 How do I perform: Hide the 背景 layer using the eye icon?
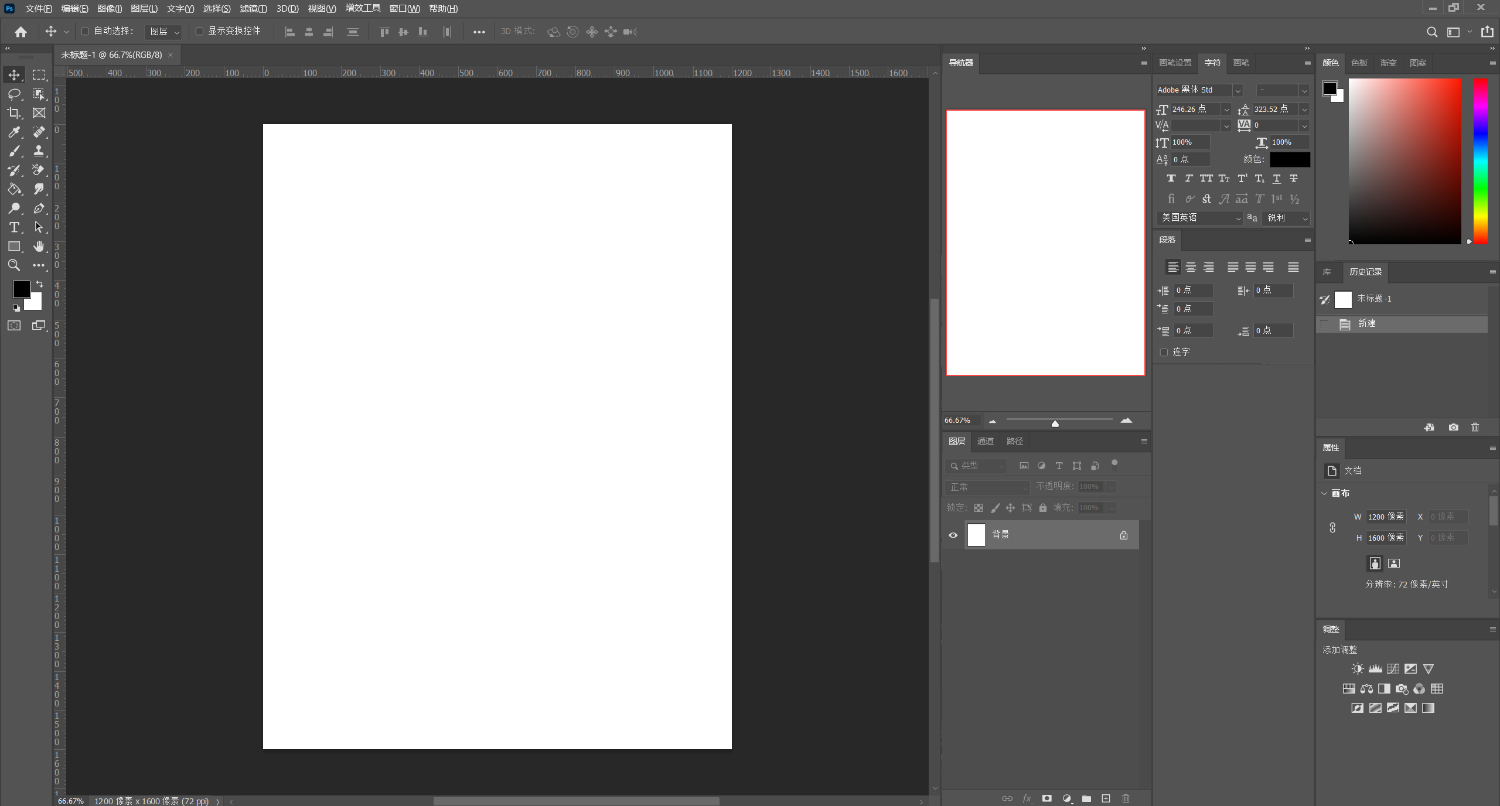click(953, 535)
